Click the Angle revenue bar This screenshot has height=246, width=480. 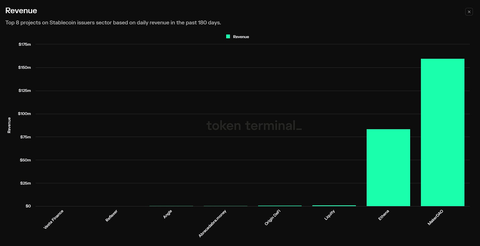point(171,205)
